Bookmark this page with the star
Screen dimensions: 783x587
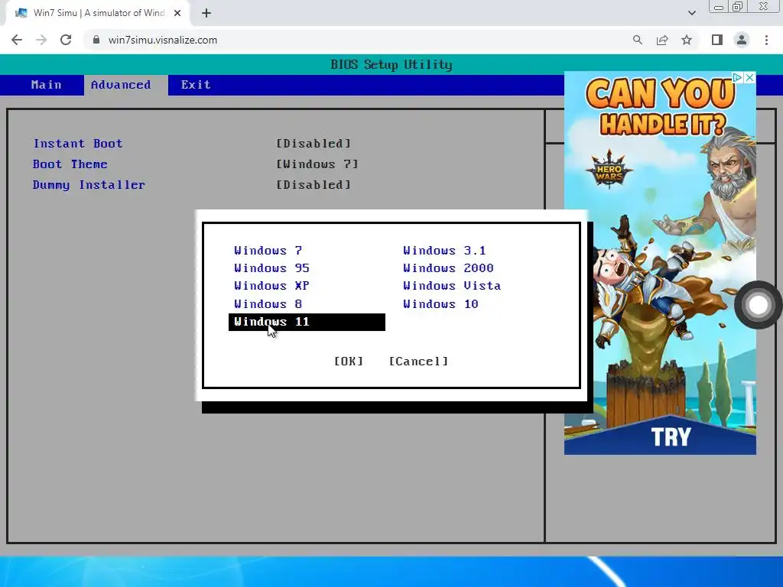click(x=687, y=40)
